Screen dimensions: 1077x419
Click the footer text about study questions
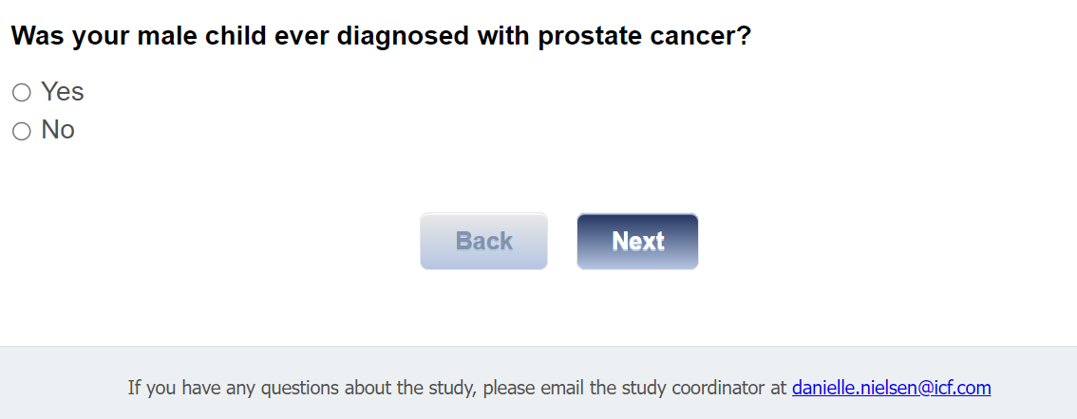pos(457,387)
